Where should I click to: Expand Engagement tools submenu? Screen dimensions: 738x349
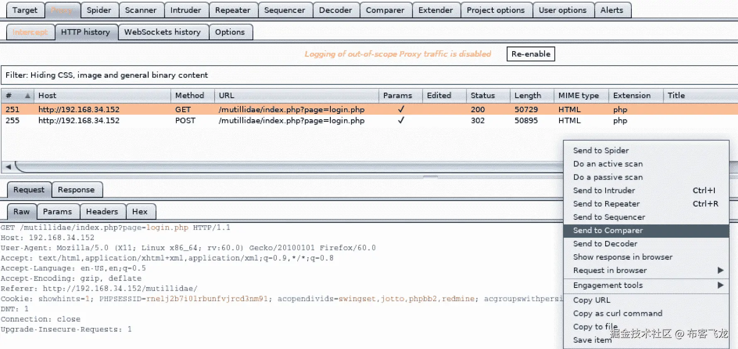click(x=646, y=285)
